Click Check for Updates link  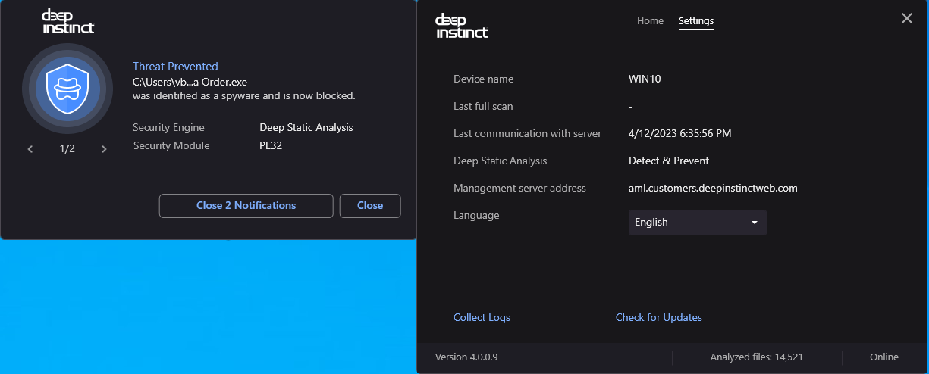(x=658, y=318)
